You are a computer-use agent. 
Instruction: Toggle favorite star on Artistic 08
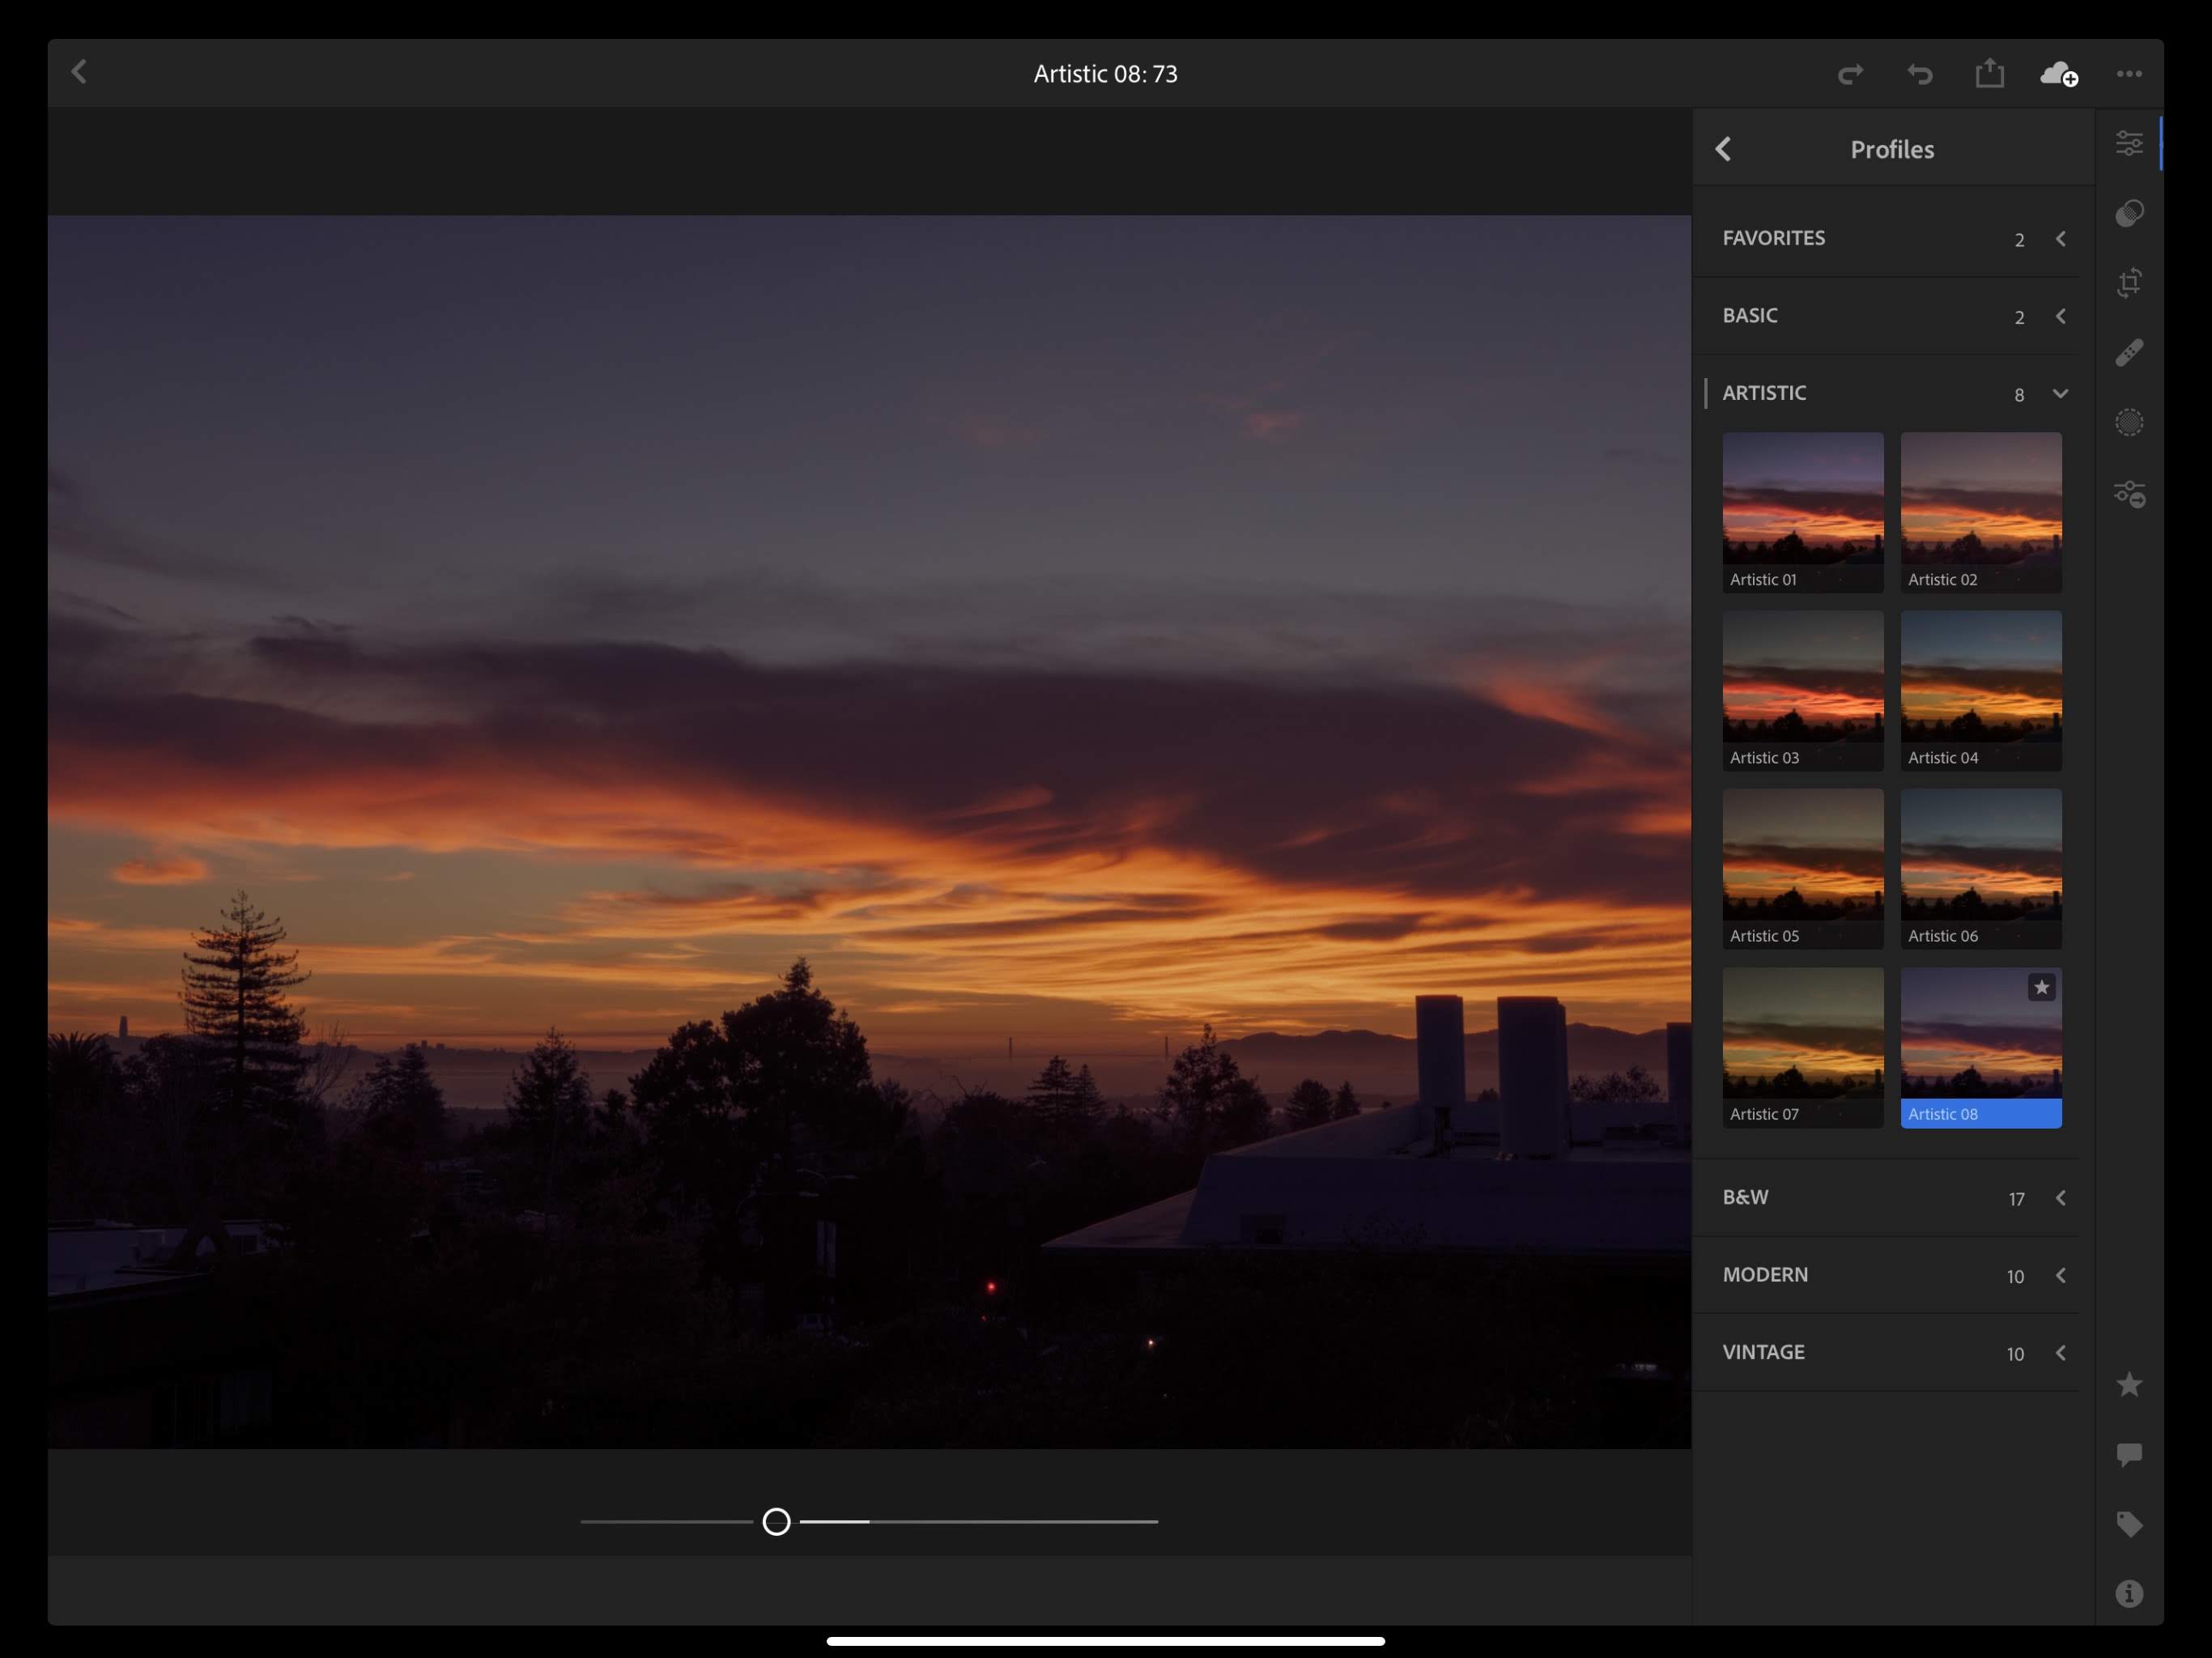pyautogui.click(x=2041, y=988)
